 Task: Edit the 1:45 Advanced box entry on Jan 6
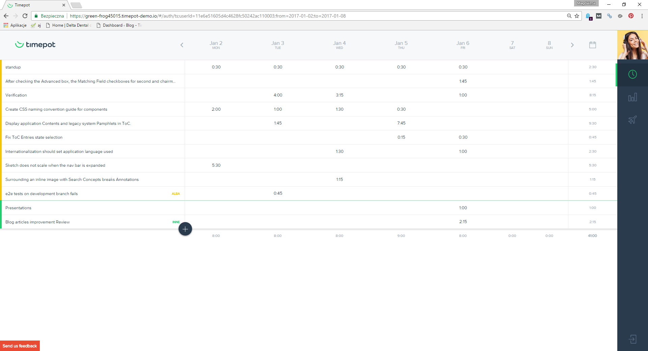coord(463,81)
